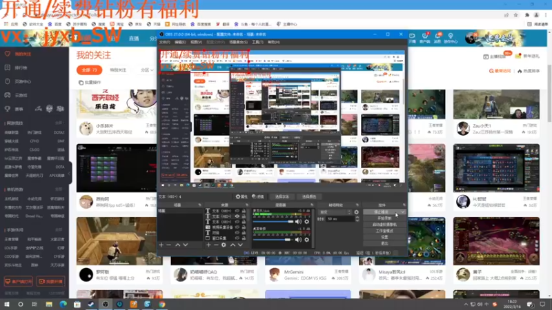Open the OBS 编辑(E) menu
Image resolution: width=552 pixels, height=310 pixels.
pos(180,42)
